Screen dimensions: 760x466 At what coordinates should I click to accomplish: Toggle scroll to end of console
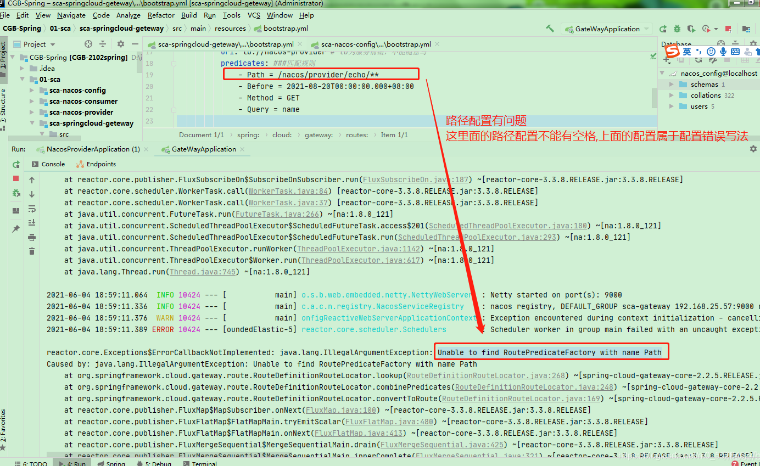pos(32,222)
